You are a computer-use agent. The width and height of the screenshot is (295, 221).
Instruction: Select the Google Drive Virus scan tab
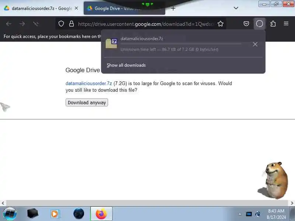tap(124, 8)
